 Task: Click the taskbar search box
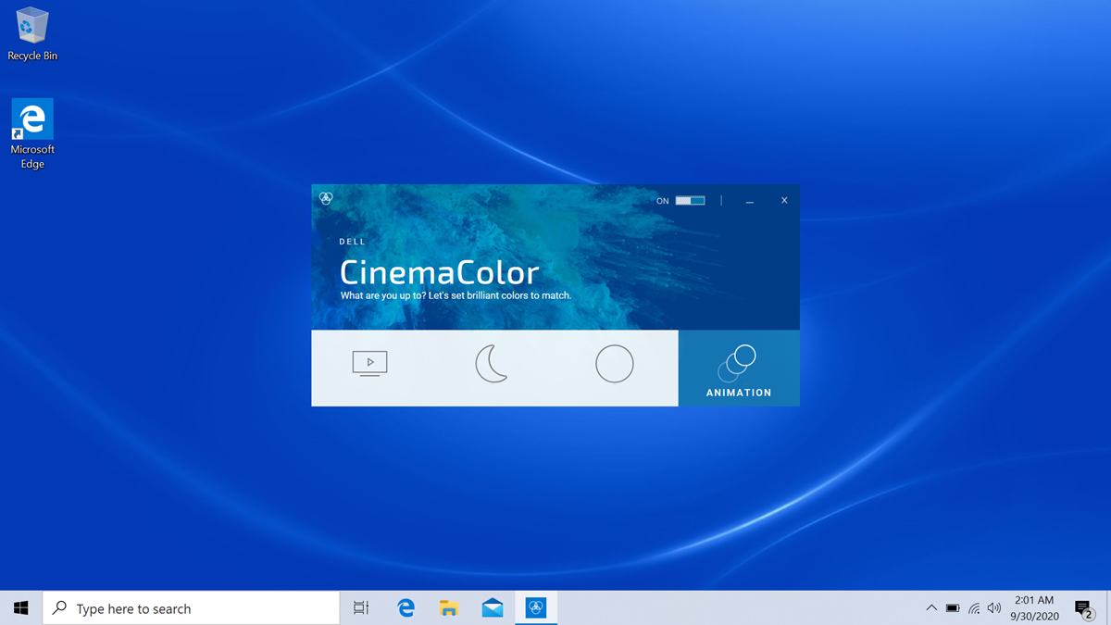pyautogui.click(x=192, y=608)
